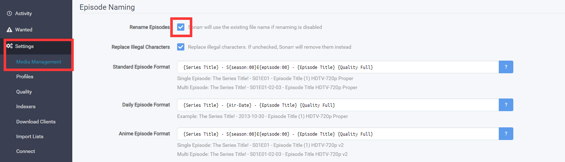
Task: Go to Import Lists settings
Action: coord(30,137)
